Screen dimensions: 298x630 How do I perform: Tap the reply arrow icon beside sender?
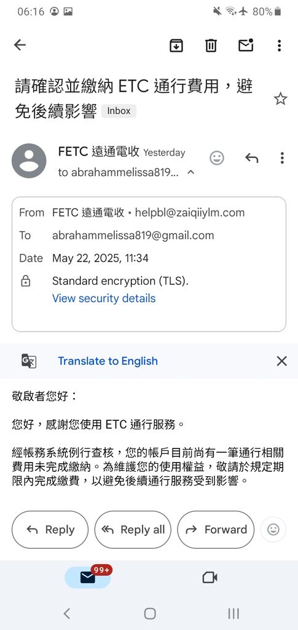251,158
